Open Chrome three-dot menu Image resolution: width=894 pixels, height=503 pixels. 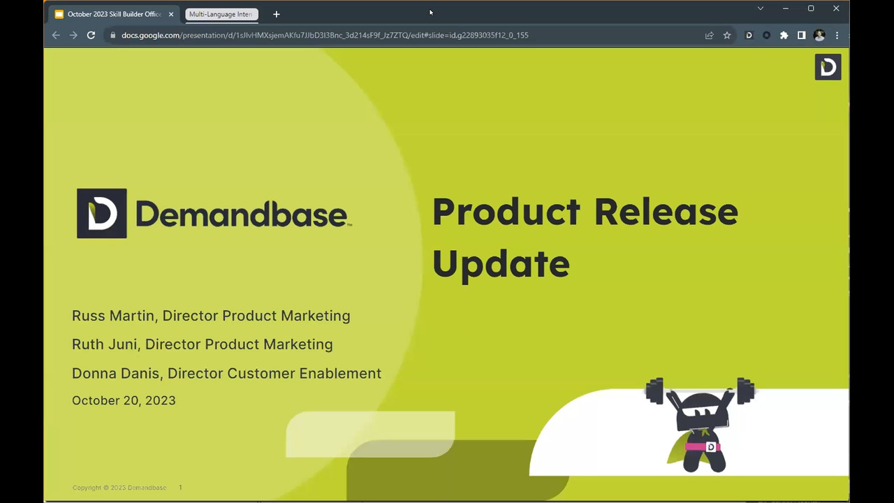(837, 35)
